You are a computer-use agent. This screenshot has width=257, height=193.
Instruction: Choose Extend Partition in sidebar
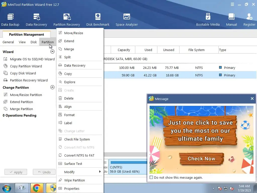click(18, 102)
